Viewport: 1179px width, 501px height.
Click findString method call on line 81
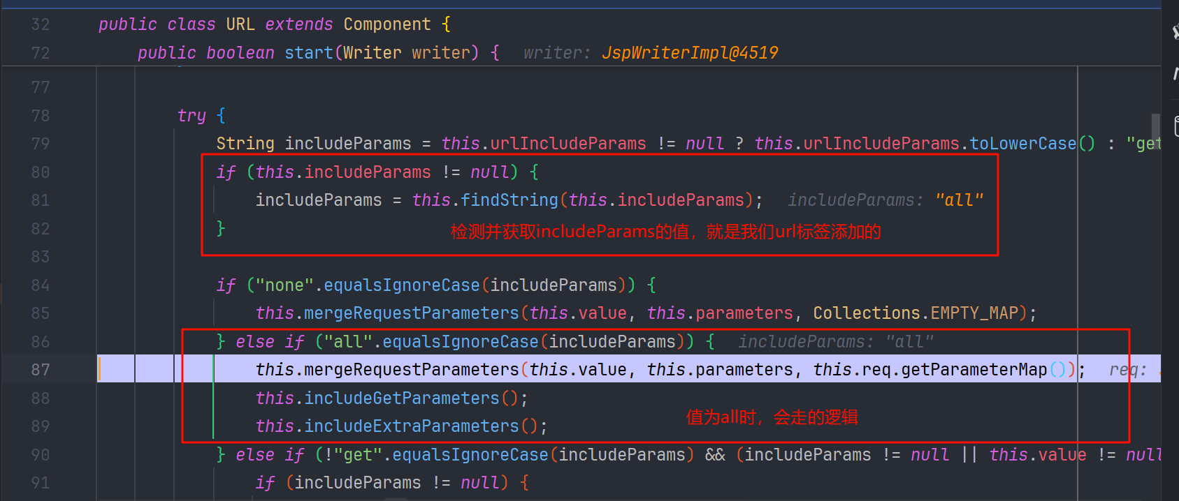[x=509, y=200]
